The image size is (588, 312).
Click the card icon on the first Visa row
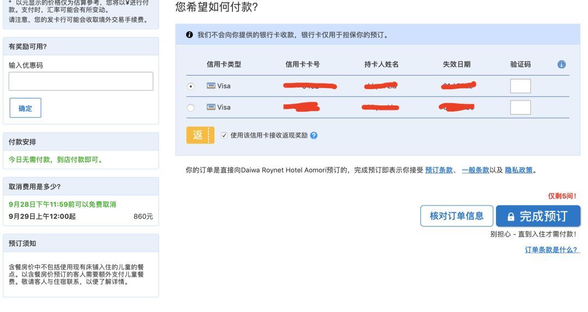click(x=211, y=86)
